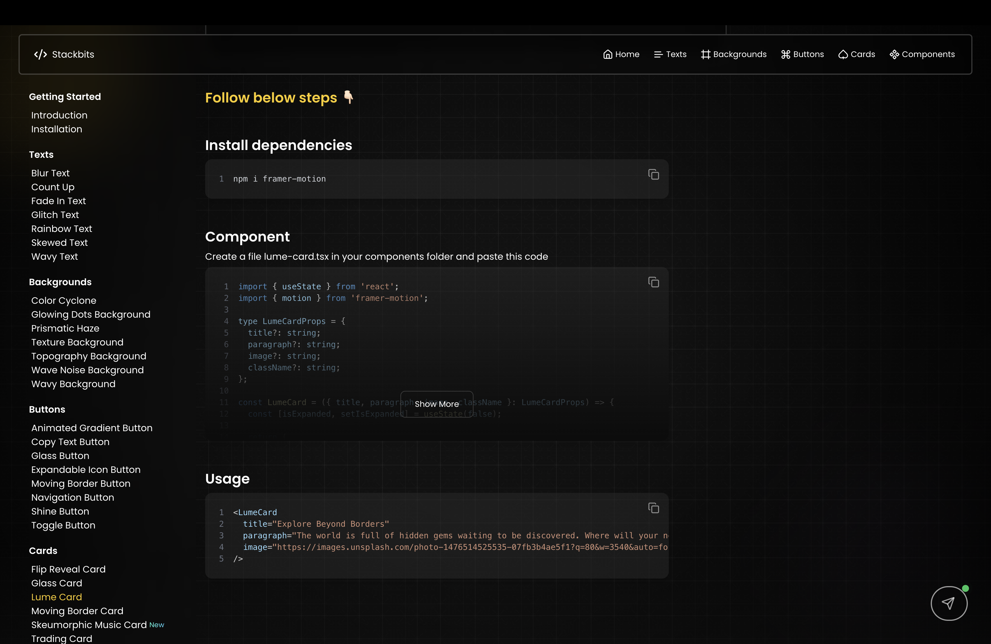Screen dimensions: 991x644
Task: Open Texture Background page
Action: coord(77,342)
